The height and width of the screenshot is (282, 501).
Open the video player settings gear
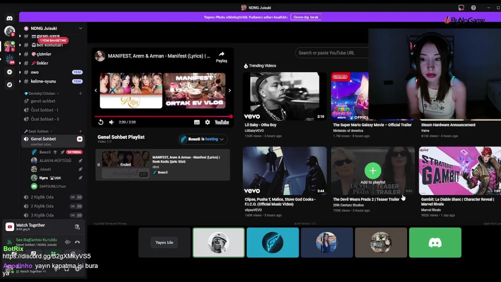207,122
